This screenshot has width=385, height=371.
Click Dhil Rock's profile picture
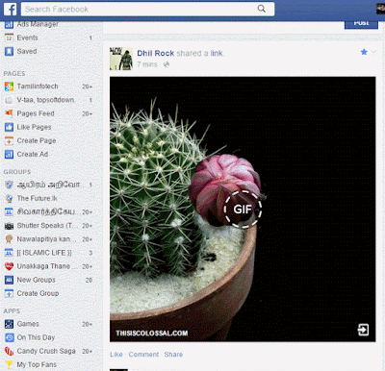coord(121,59)
